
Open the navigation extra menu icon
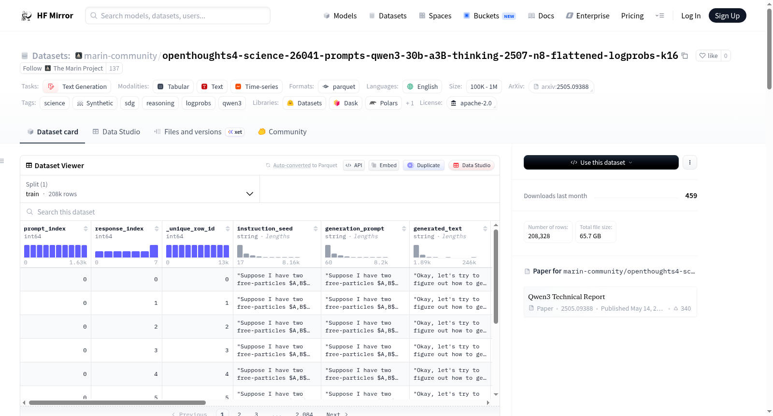659,15
